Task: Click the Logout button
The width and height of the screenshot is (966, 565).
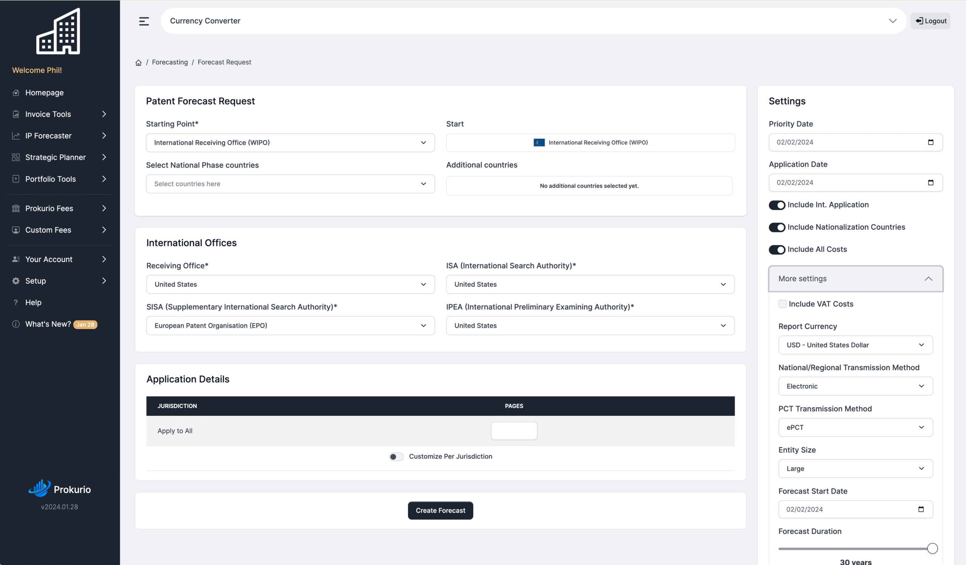Action: click(x=931, y=21)
